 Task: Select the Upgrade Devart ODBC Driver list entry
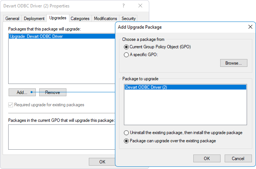point(62,36)
